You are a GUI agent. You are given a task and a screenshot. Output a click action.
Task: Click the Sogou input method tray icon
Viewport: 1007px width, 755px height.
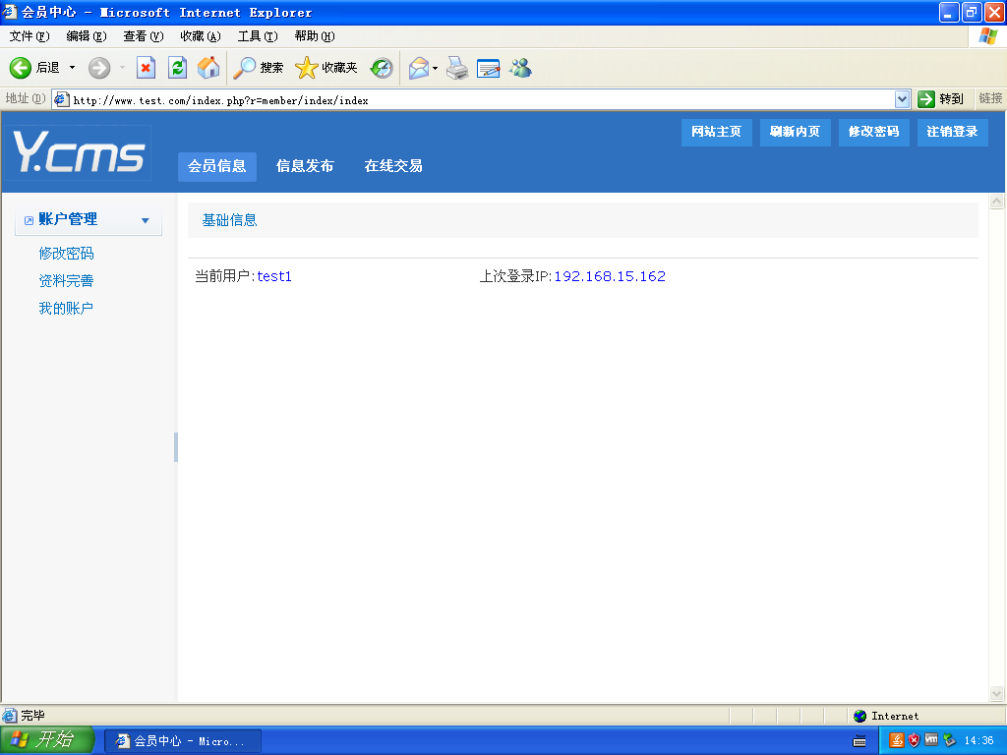(897, 741)
